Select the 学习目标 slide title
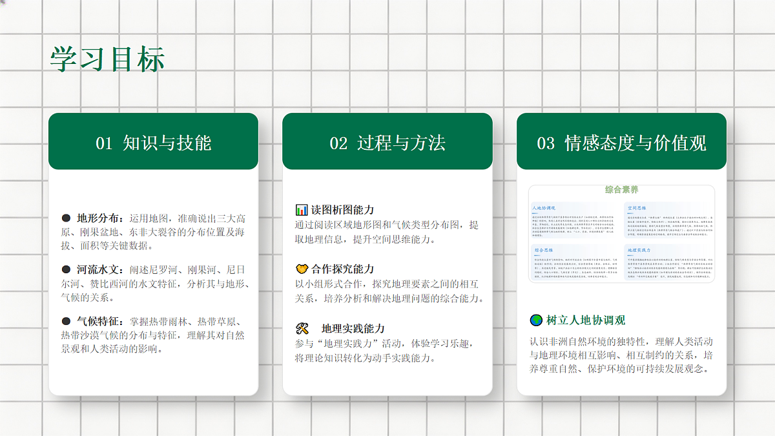 (107, 59)
